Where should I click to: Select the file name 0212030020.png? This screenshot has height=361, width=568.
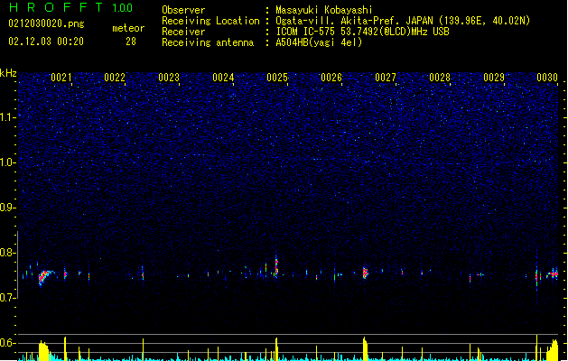tap(46, 23)
